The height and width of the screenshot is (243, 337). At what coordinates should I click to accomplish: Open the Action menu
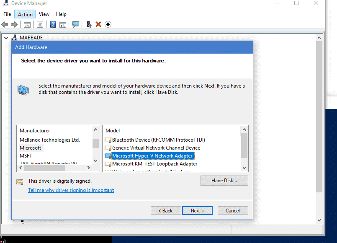coord(25,14)
